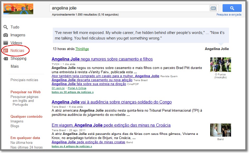Expand the Mais options
Viewport: 249px width, 153px height.
click(x=15, y=66)
